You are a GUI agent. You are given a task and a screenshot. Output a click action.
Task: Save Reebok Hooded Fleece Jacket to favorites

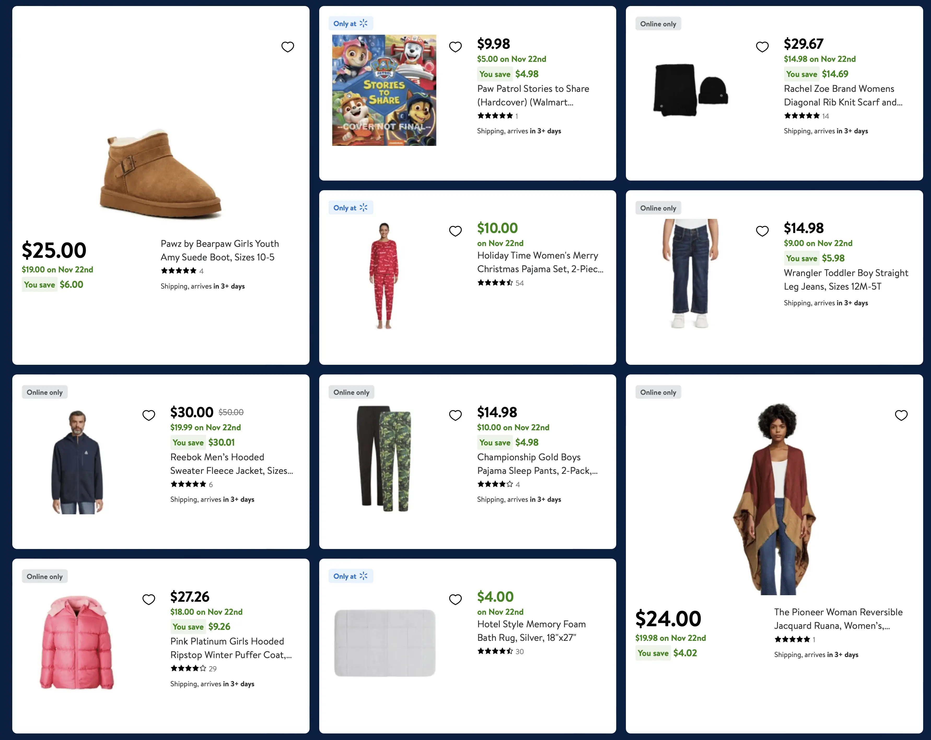pos(149,415)
